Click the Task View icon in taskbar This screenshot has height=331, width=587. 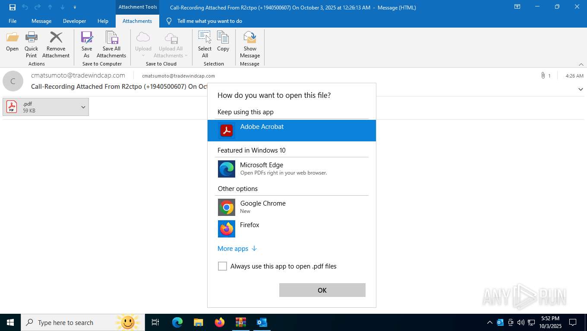(x=155, y=322)
